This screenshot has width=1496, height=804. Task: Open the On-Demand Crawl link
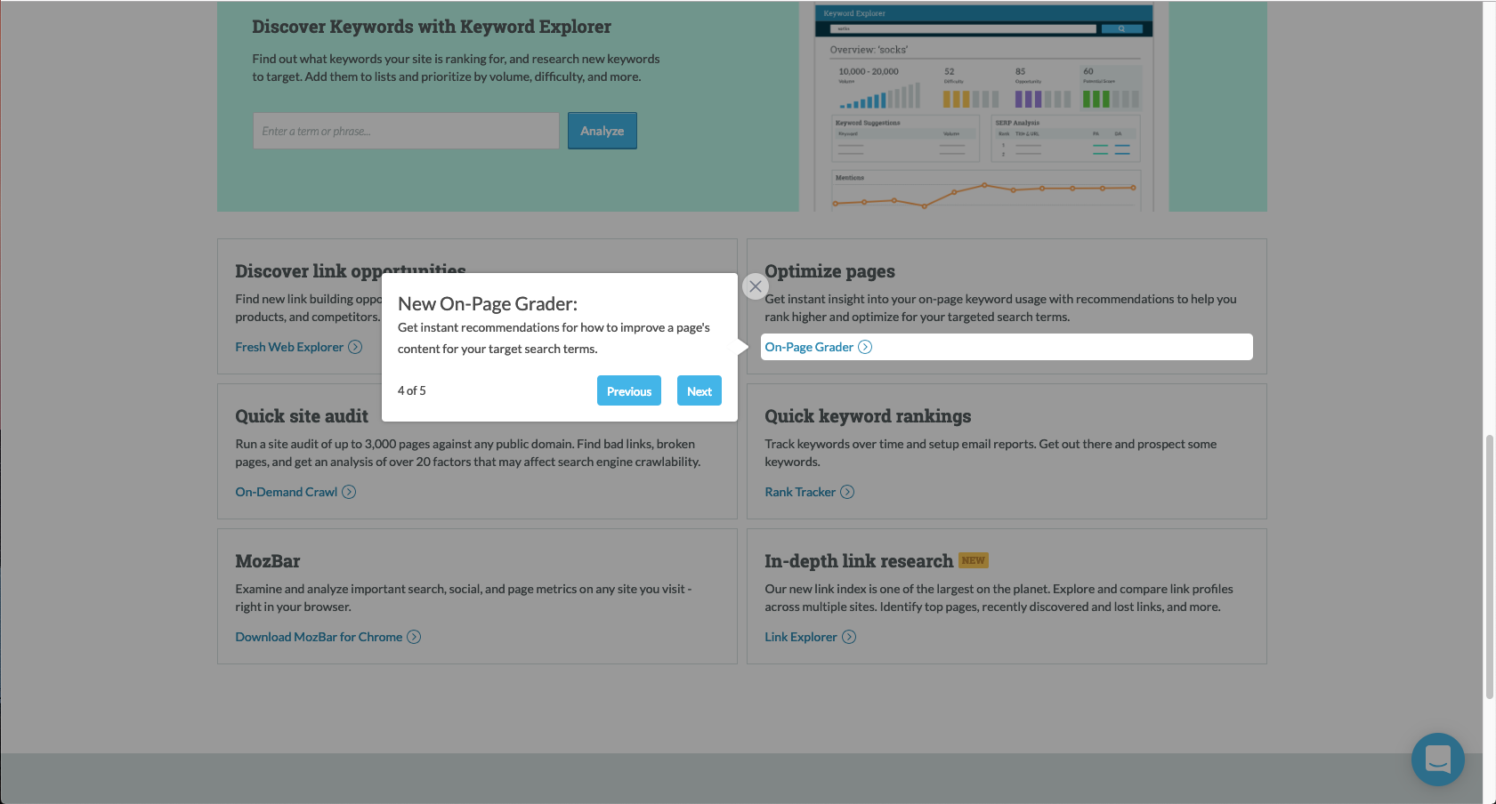[286, 492]
